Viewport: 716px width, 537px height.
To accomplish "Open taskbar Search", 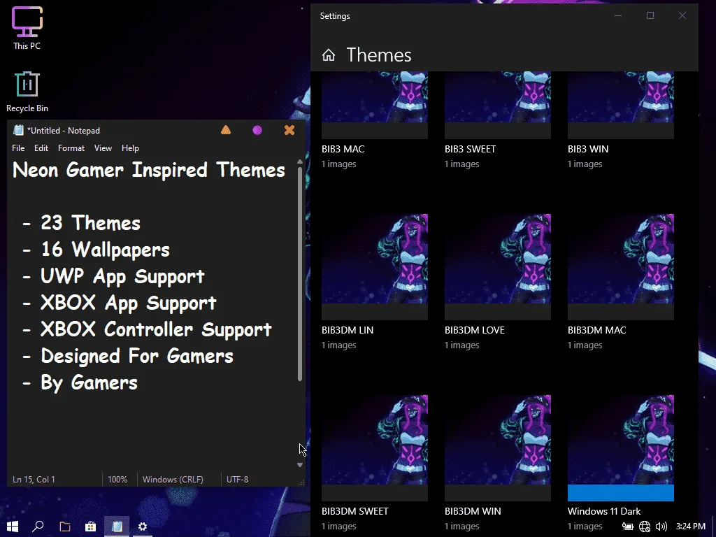I will (x=38, y=527).
